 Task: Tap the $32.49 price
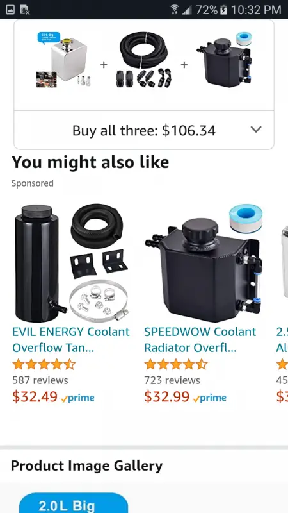point(35,397)
